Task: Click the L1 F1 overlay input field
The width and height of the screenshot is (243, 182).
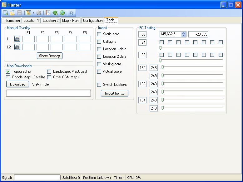Action: (x=28, y=39)
